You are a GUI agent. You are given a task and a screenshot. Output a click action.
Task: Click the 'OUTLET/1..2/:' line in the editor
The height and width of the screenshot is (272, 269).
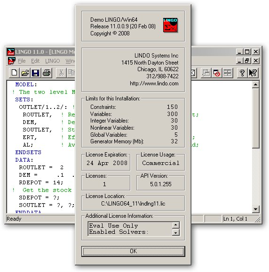point(43,107)
